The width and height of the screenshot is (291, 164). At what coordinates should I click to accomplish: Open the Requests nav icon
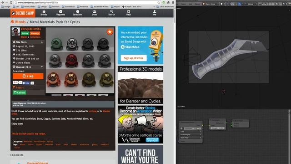(x=60, y=13)
